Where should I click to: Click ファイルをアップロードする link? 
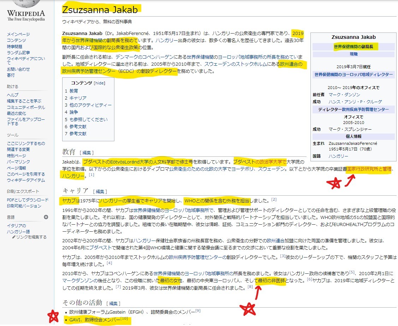pyautogui.click(x=26, y=121)
